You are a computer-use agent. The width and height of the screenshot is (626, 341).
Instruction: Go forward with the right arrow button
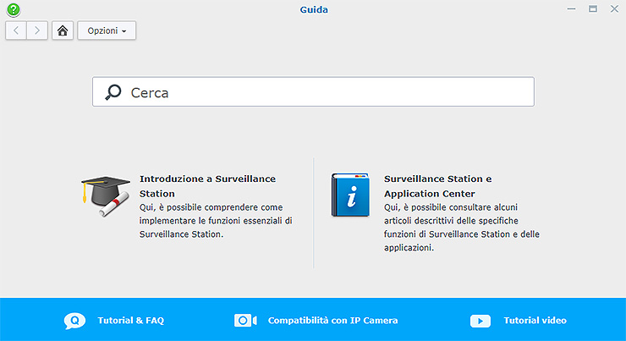click(37, 30)
